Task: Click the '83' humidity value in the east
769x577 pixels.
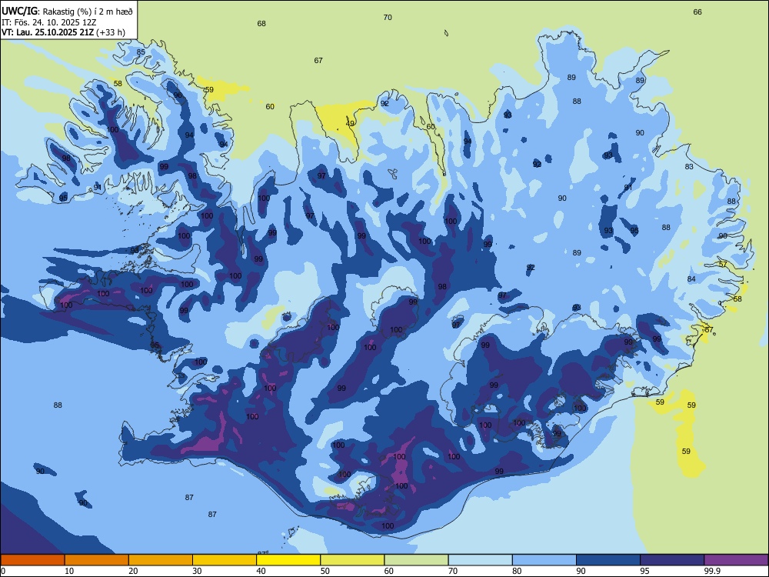Action: (x=689, y=167)
